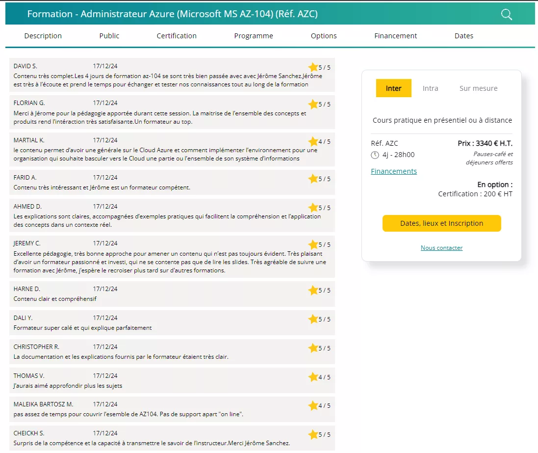
Task: Show the Options section
Action: tap(324, 36)
